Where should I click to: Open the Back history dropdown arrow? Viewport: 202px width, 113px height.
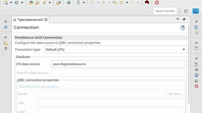point(127,3)
